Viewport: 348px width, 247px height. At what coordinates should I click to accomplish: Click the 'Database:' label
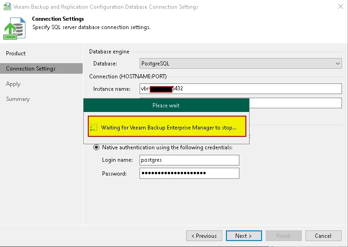[x=105, y=64]
